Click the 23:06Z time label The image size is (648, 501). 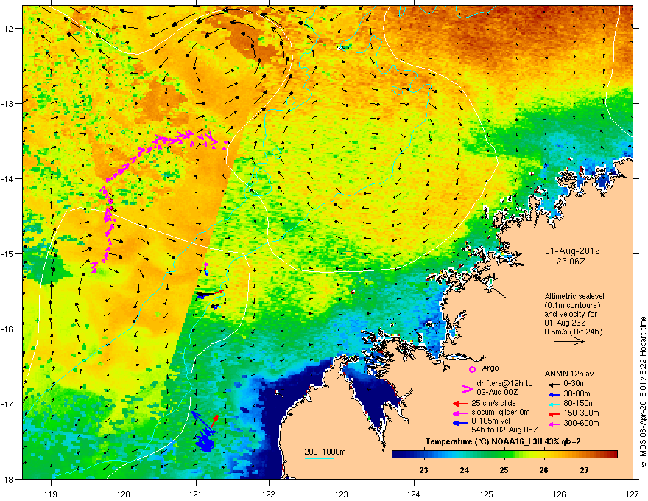[x=572, y=262]
